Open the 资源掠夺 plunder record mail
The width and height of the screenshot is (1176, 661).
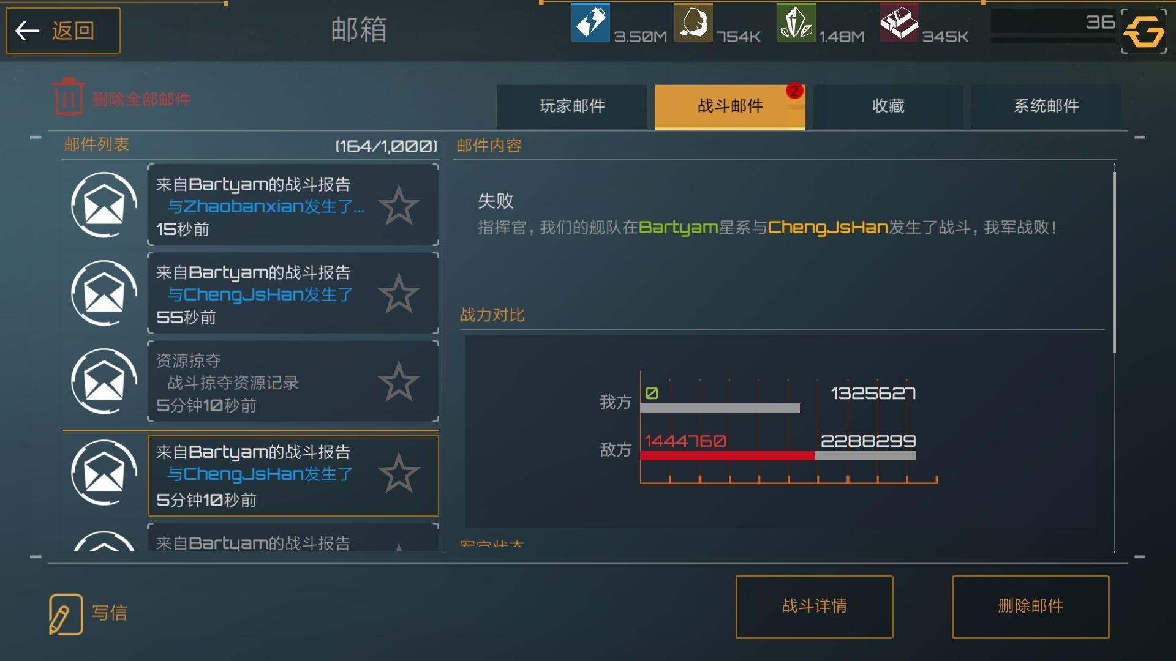tap(293, 381)
